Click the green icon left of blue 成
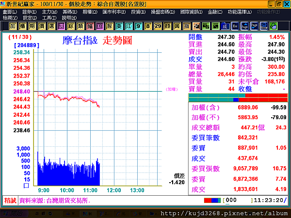Viewport: 291px width, 218px height. 215,26
